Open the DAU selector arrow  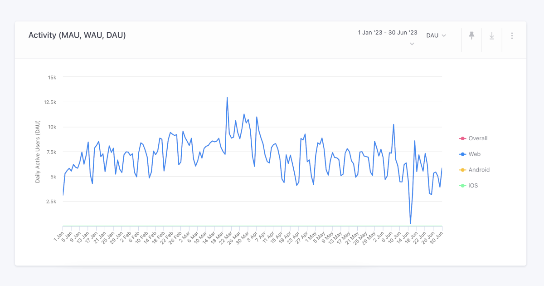(x=443, y=35)
